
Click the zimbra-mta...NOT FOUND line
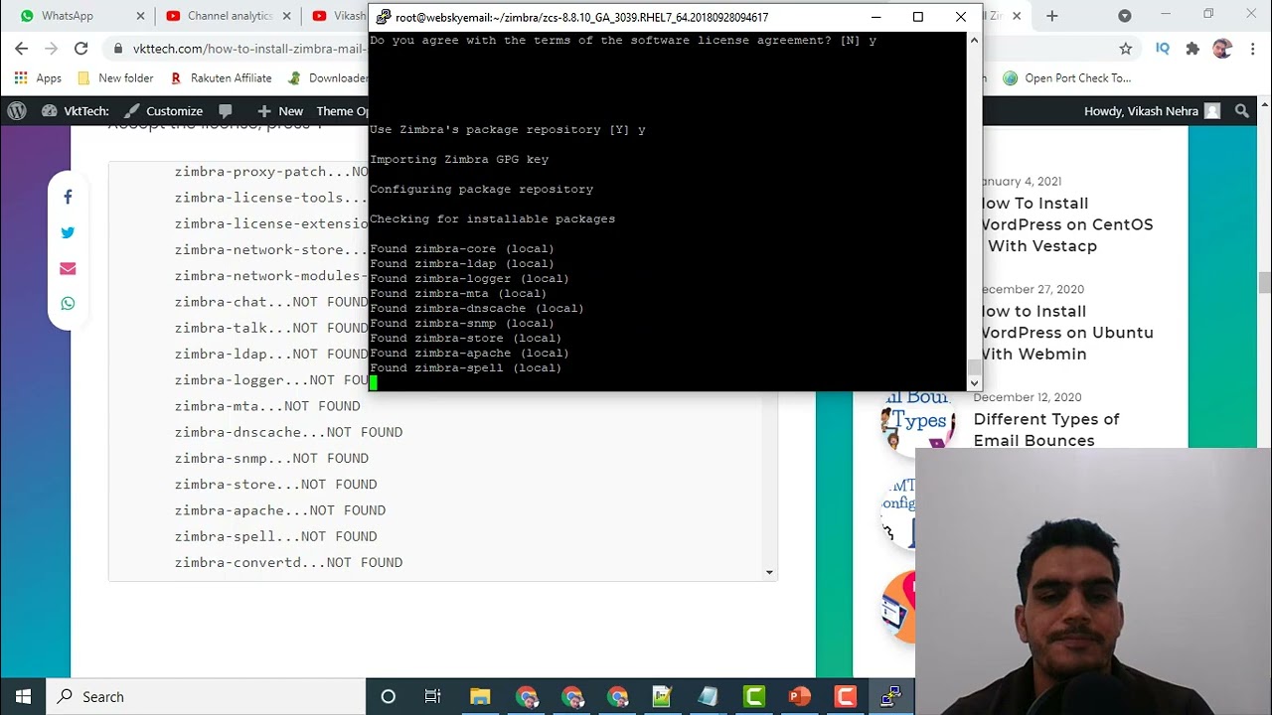(x=267, y=406)
